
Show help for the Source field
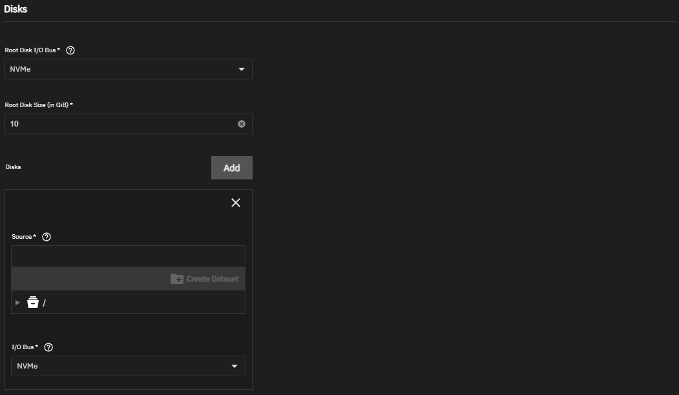coord(47,237)
